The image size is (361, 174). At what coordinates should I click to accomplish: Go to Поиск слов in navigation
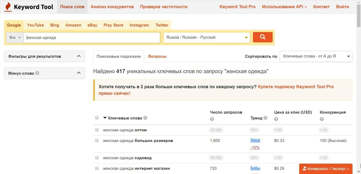coord(72,7)
